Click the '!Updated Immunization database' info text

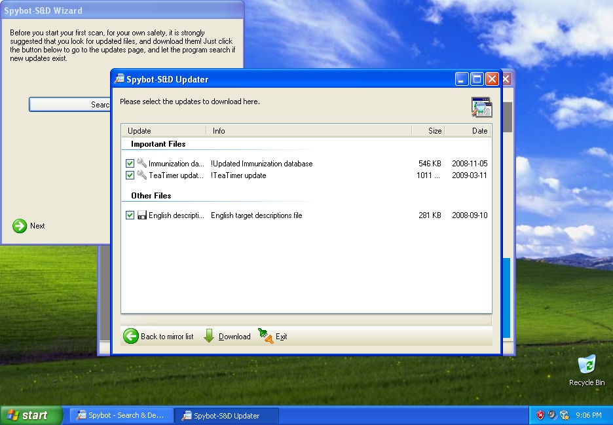tap(261, 164)
